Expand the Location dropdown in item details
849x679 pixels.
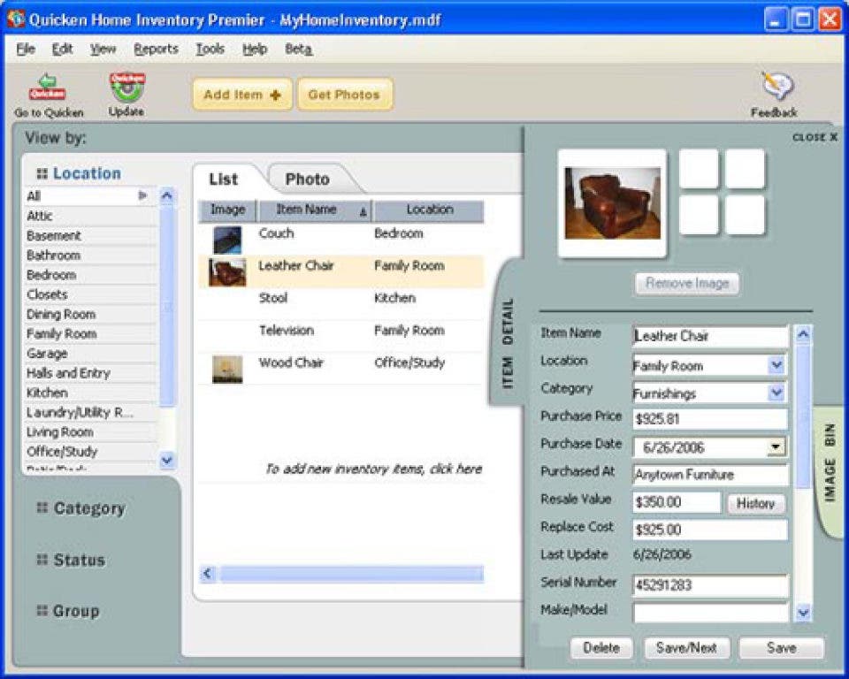pyautogui.click(x=776, y=365)
